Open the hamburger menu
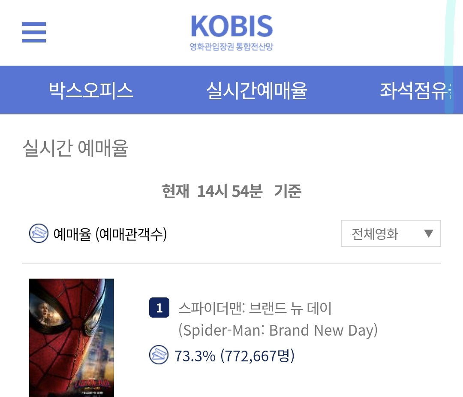This screenshot has height=397, width=463. click(x=34, y=32)
